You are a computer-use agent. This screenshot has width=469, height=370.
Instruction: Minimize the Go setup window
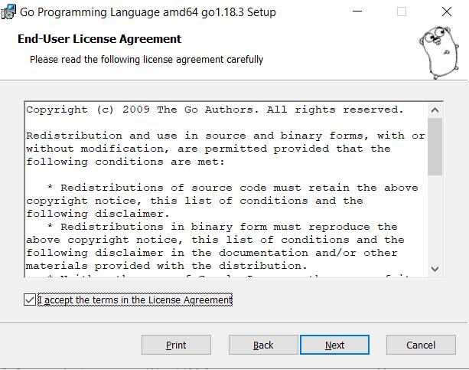357,11
